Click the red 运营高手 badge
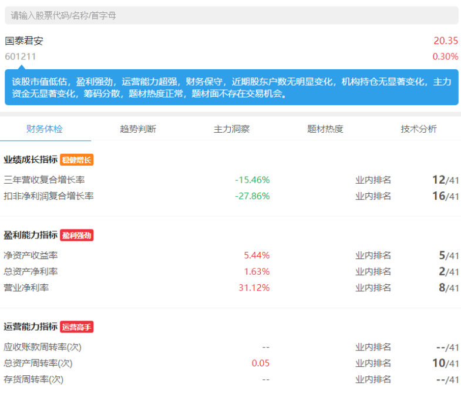This screenshot has height=394, width=461. (77, 327)
